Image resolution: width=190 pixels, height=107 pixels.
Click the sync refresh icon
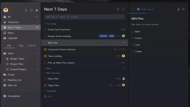[31, 10]
